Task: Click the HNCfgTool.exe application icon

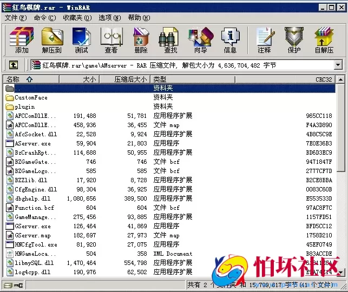Action: tap(10, 244)
